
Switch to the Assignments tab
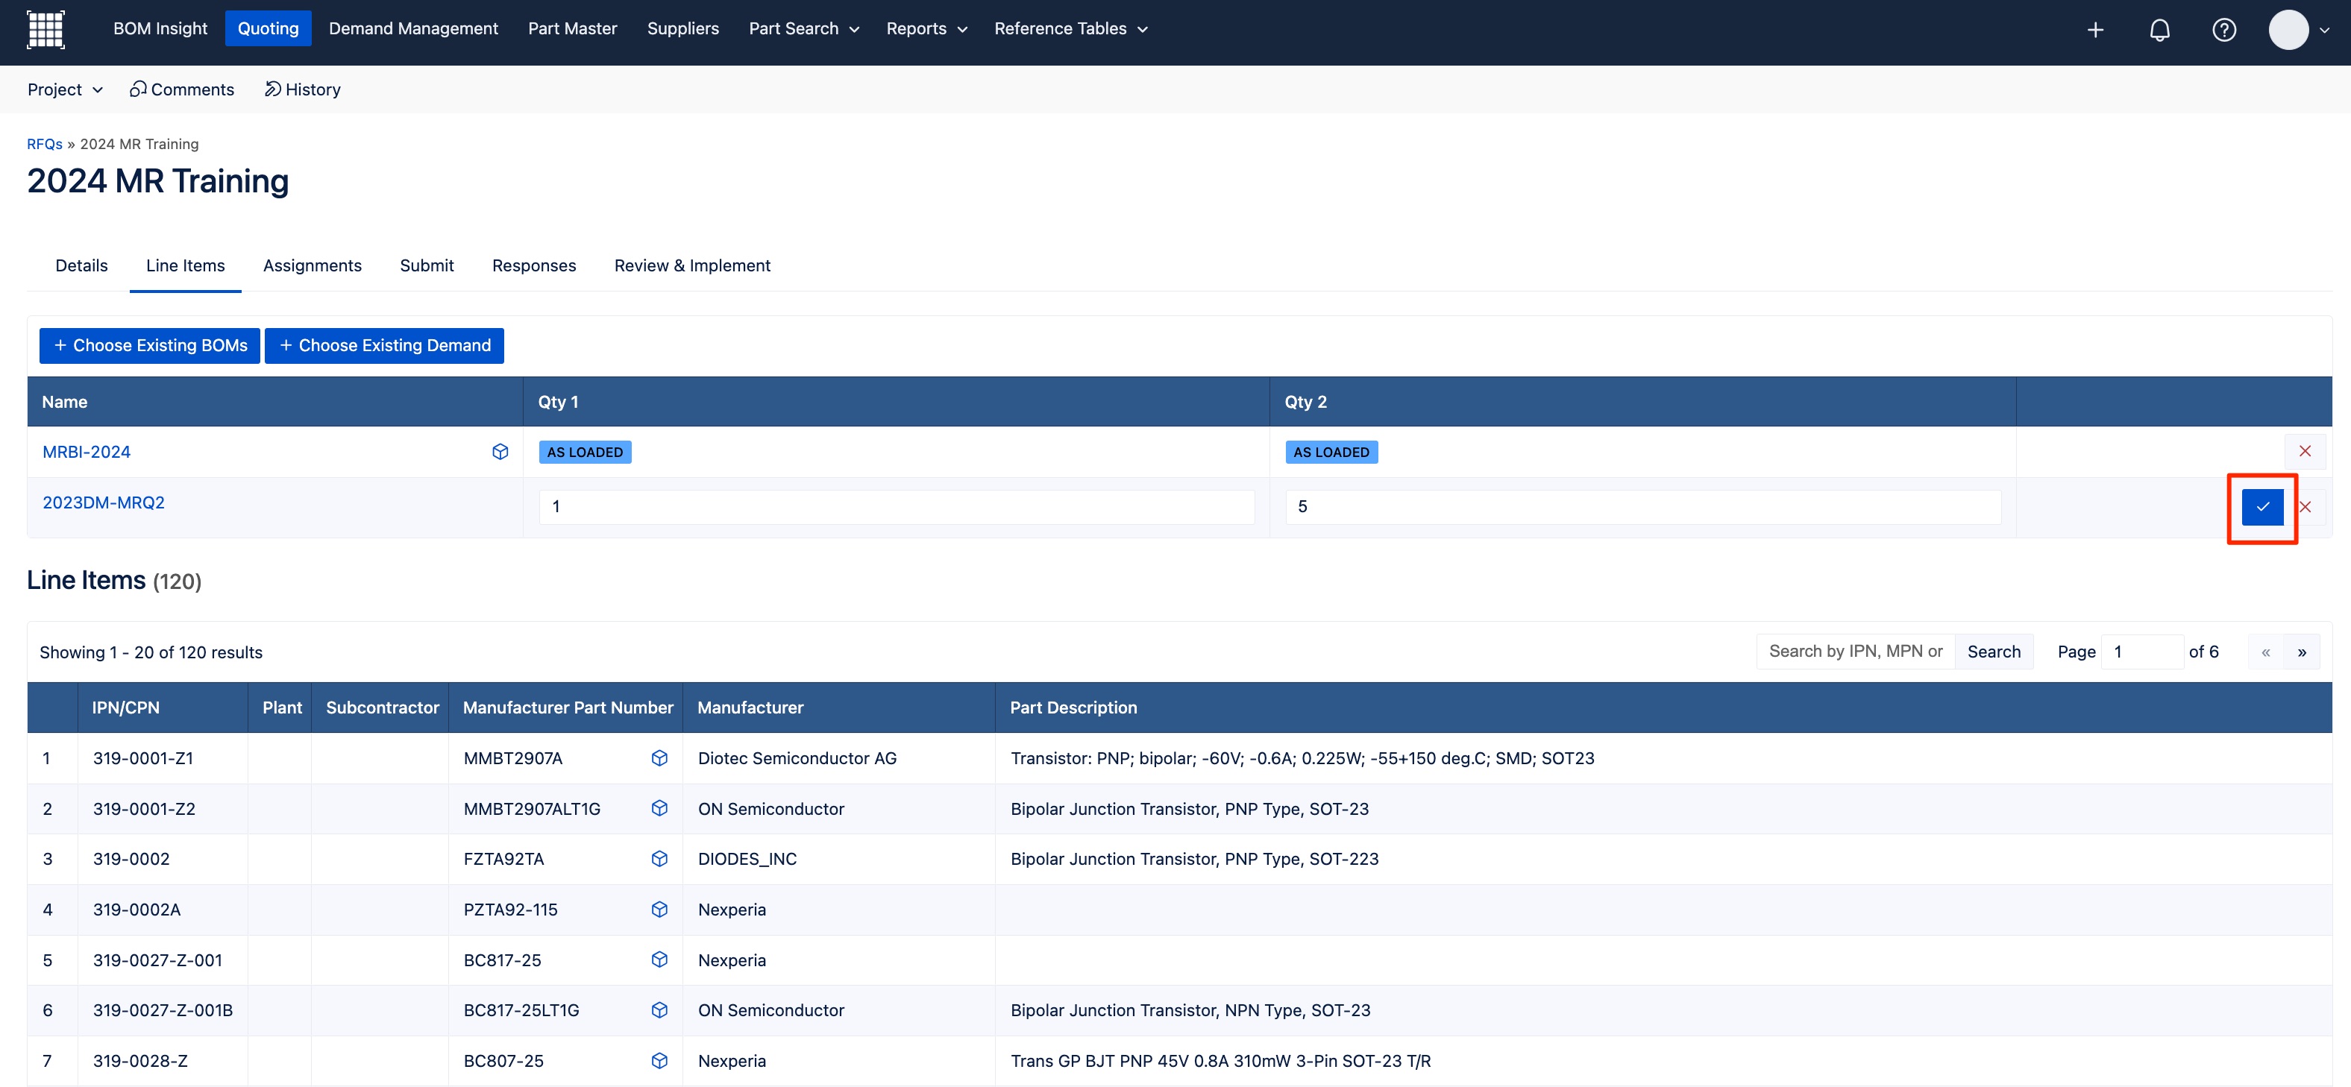point(312,265)
